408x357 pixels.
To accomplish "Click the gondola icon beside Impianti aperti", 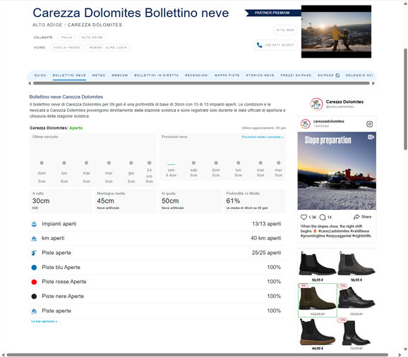I will click(34, 224).
